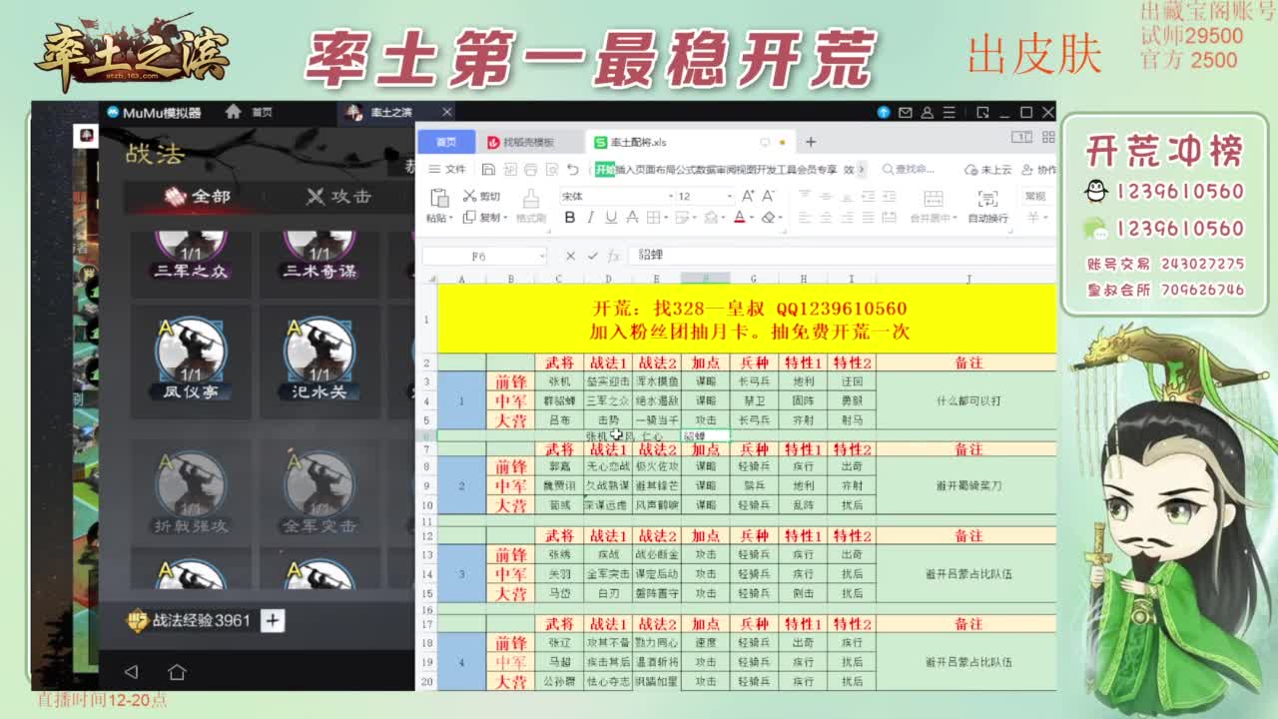Toggle center horizontal alignment
Image resolution: width=1278 pixels, height=719 pixels.
[x=826, y=218]
